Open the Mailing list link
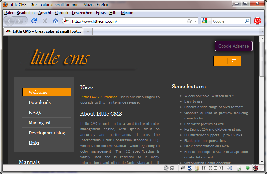Image resolution: width=267 pixels, height=174 pixels. point(39,123)
